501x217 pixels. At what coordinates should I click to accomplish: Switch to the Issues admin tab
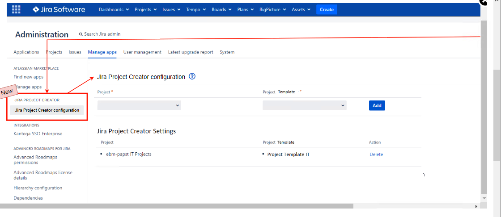(x=75, y=52)
